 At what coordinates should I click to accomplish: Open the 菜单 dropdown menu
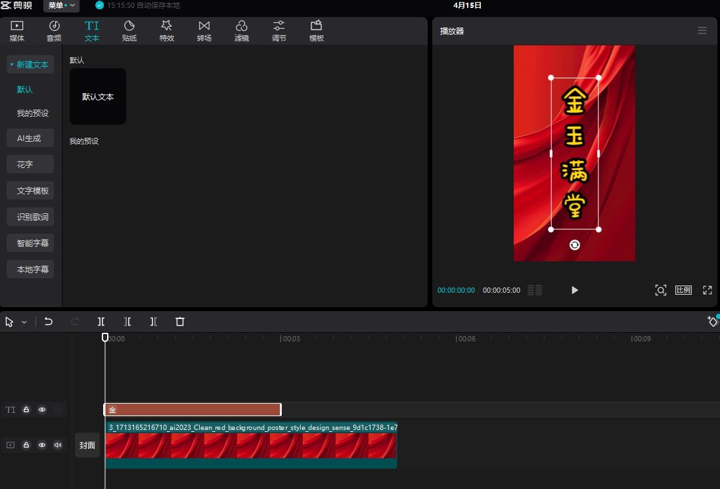tap(61, 5)
